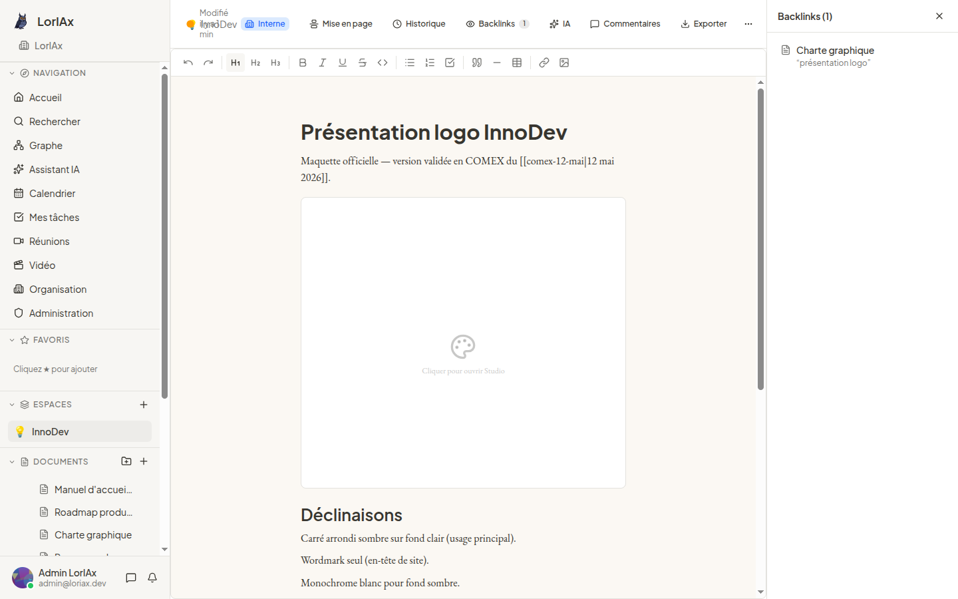Click the document editor vertical scrollbar
Viewport: 958px width, 599px height.
click(760, 239)
